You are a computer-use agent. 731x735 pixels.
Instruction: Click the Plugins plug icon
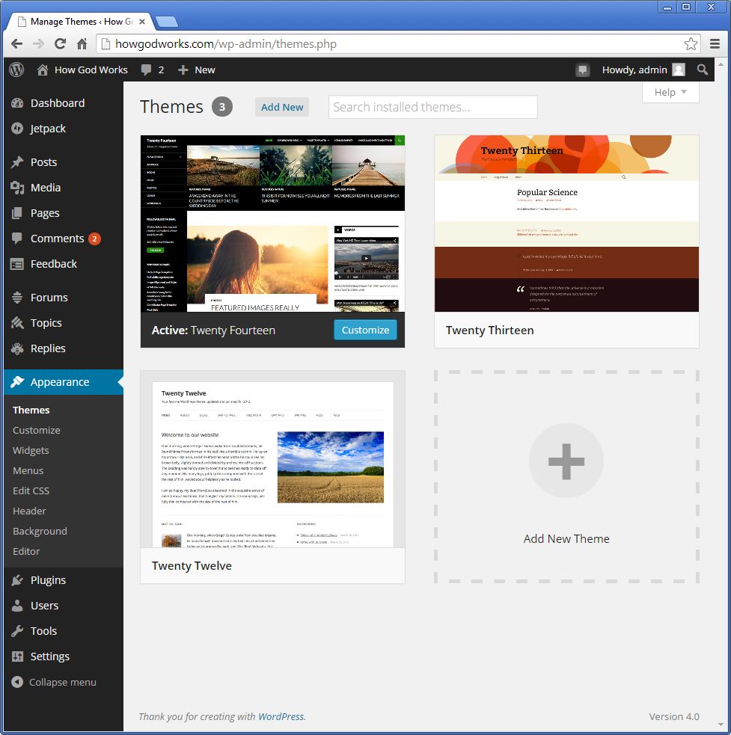17,580
